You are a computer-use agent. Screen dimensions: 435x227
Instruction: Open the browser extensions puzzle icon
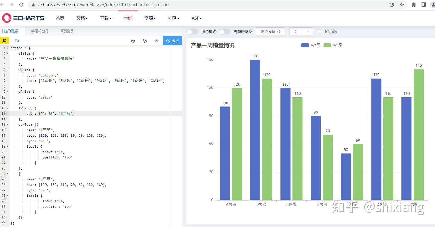coord(414,5)
